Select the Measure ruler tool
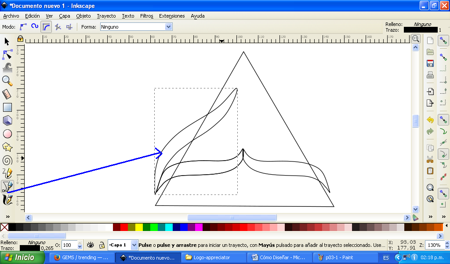 click(7, 94)
